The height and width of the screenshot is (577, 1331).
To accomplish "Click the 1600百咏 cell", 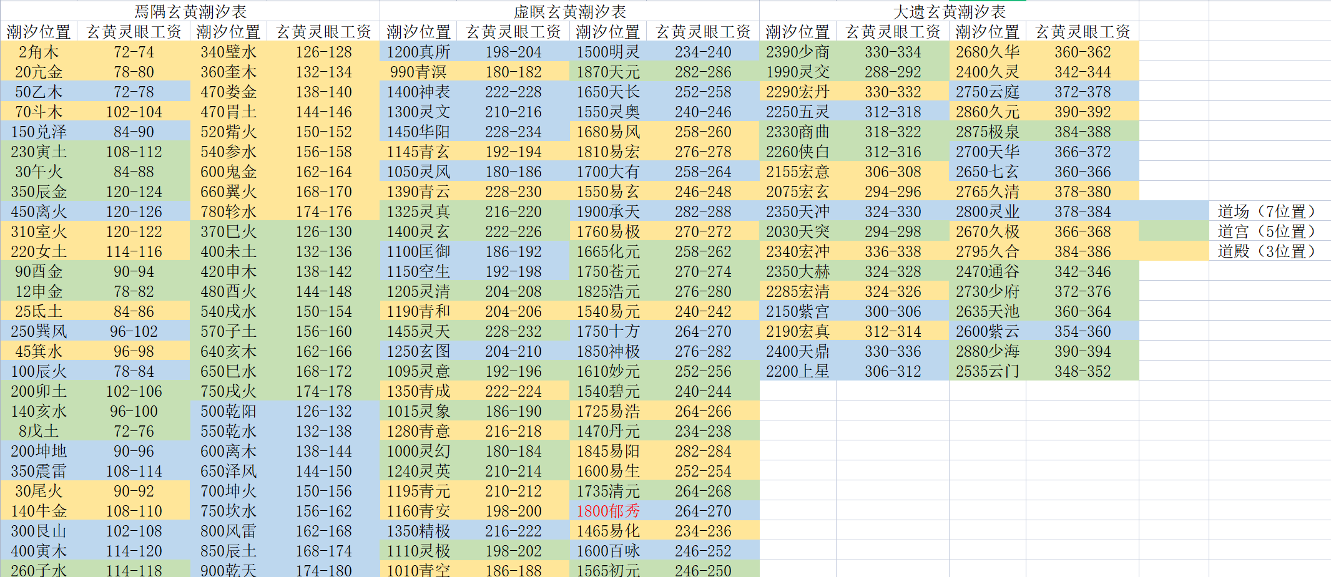I will [608, 550].
